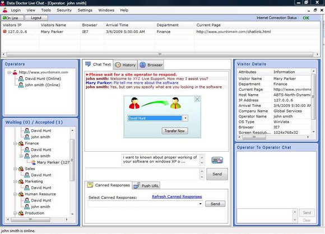Click the app icon left of Login menu
This screenshot has height=234, width=325.
5,10
